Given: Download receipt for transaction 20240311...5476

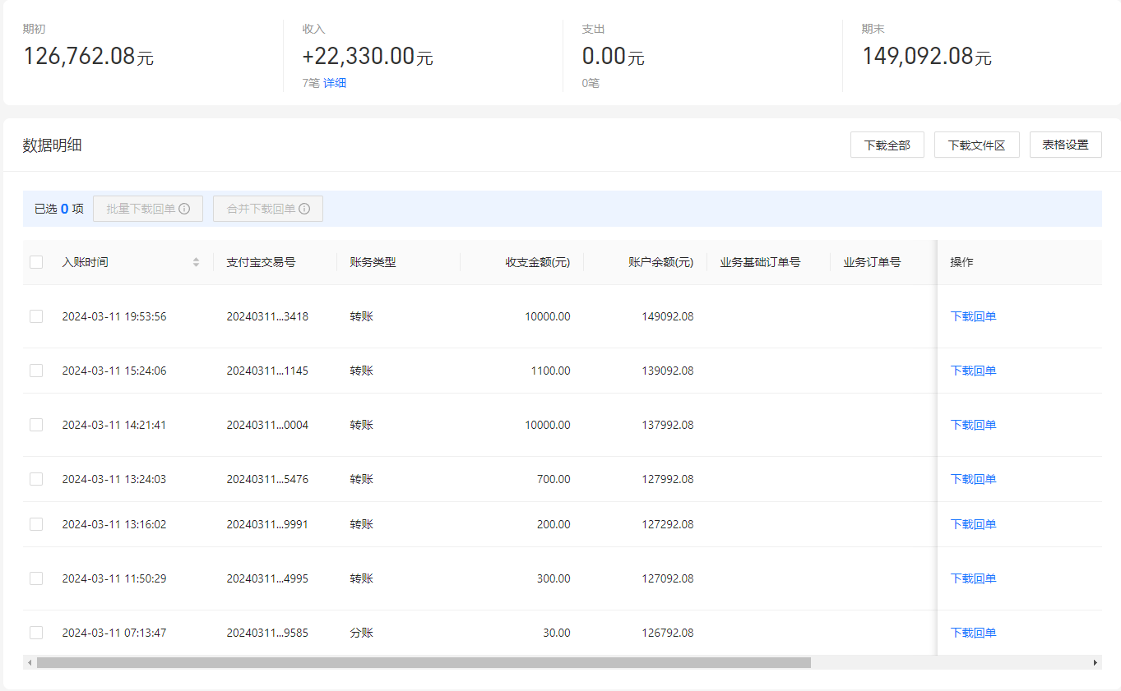Looking at the screenshot, I should (x=973, y=479).
